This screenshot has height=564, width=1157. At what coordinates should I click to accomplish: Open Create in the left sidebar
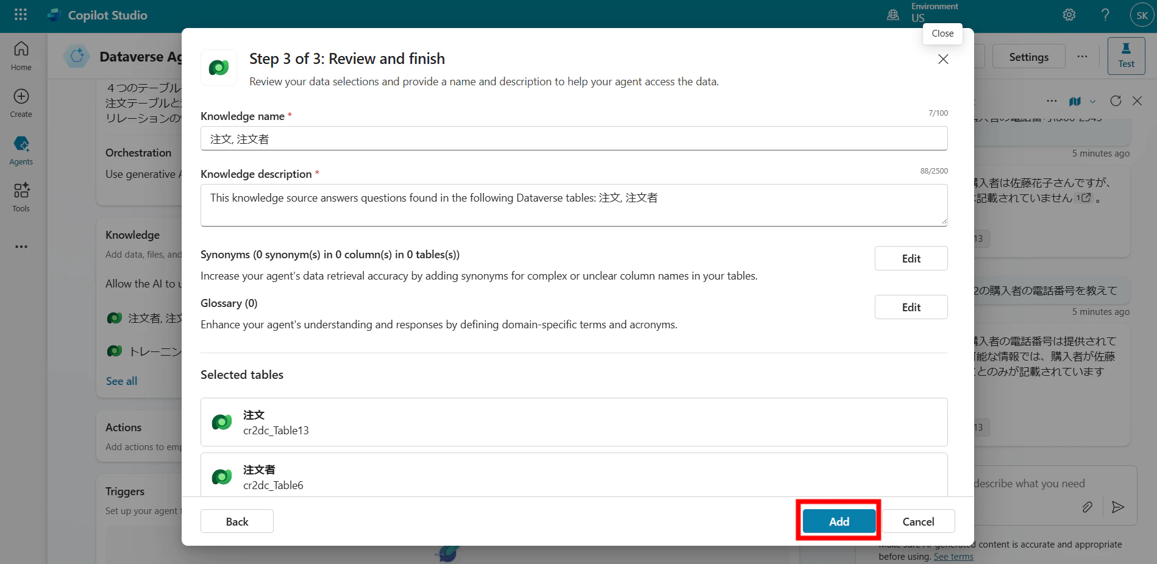click(21, 103)
